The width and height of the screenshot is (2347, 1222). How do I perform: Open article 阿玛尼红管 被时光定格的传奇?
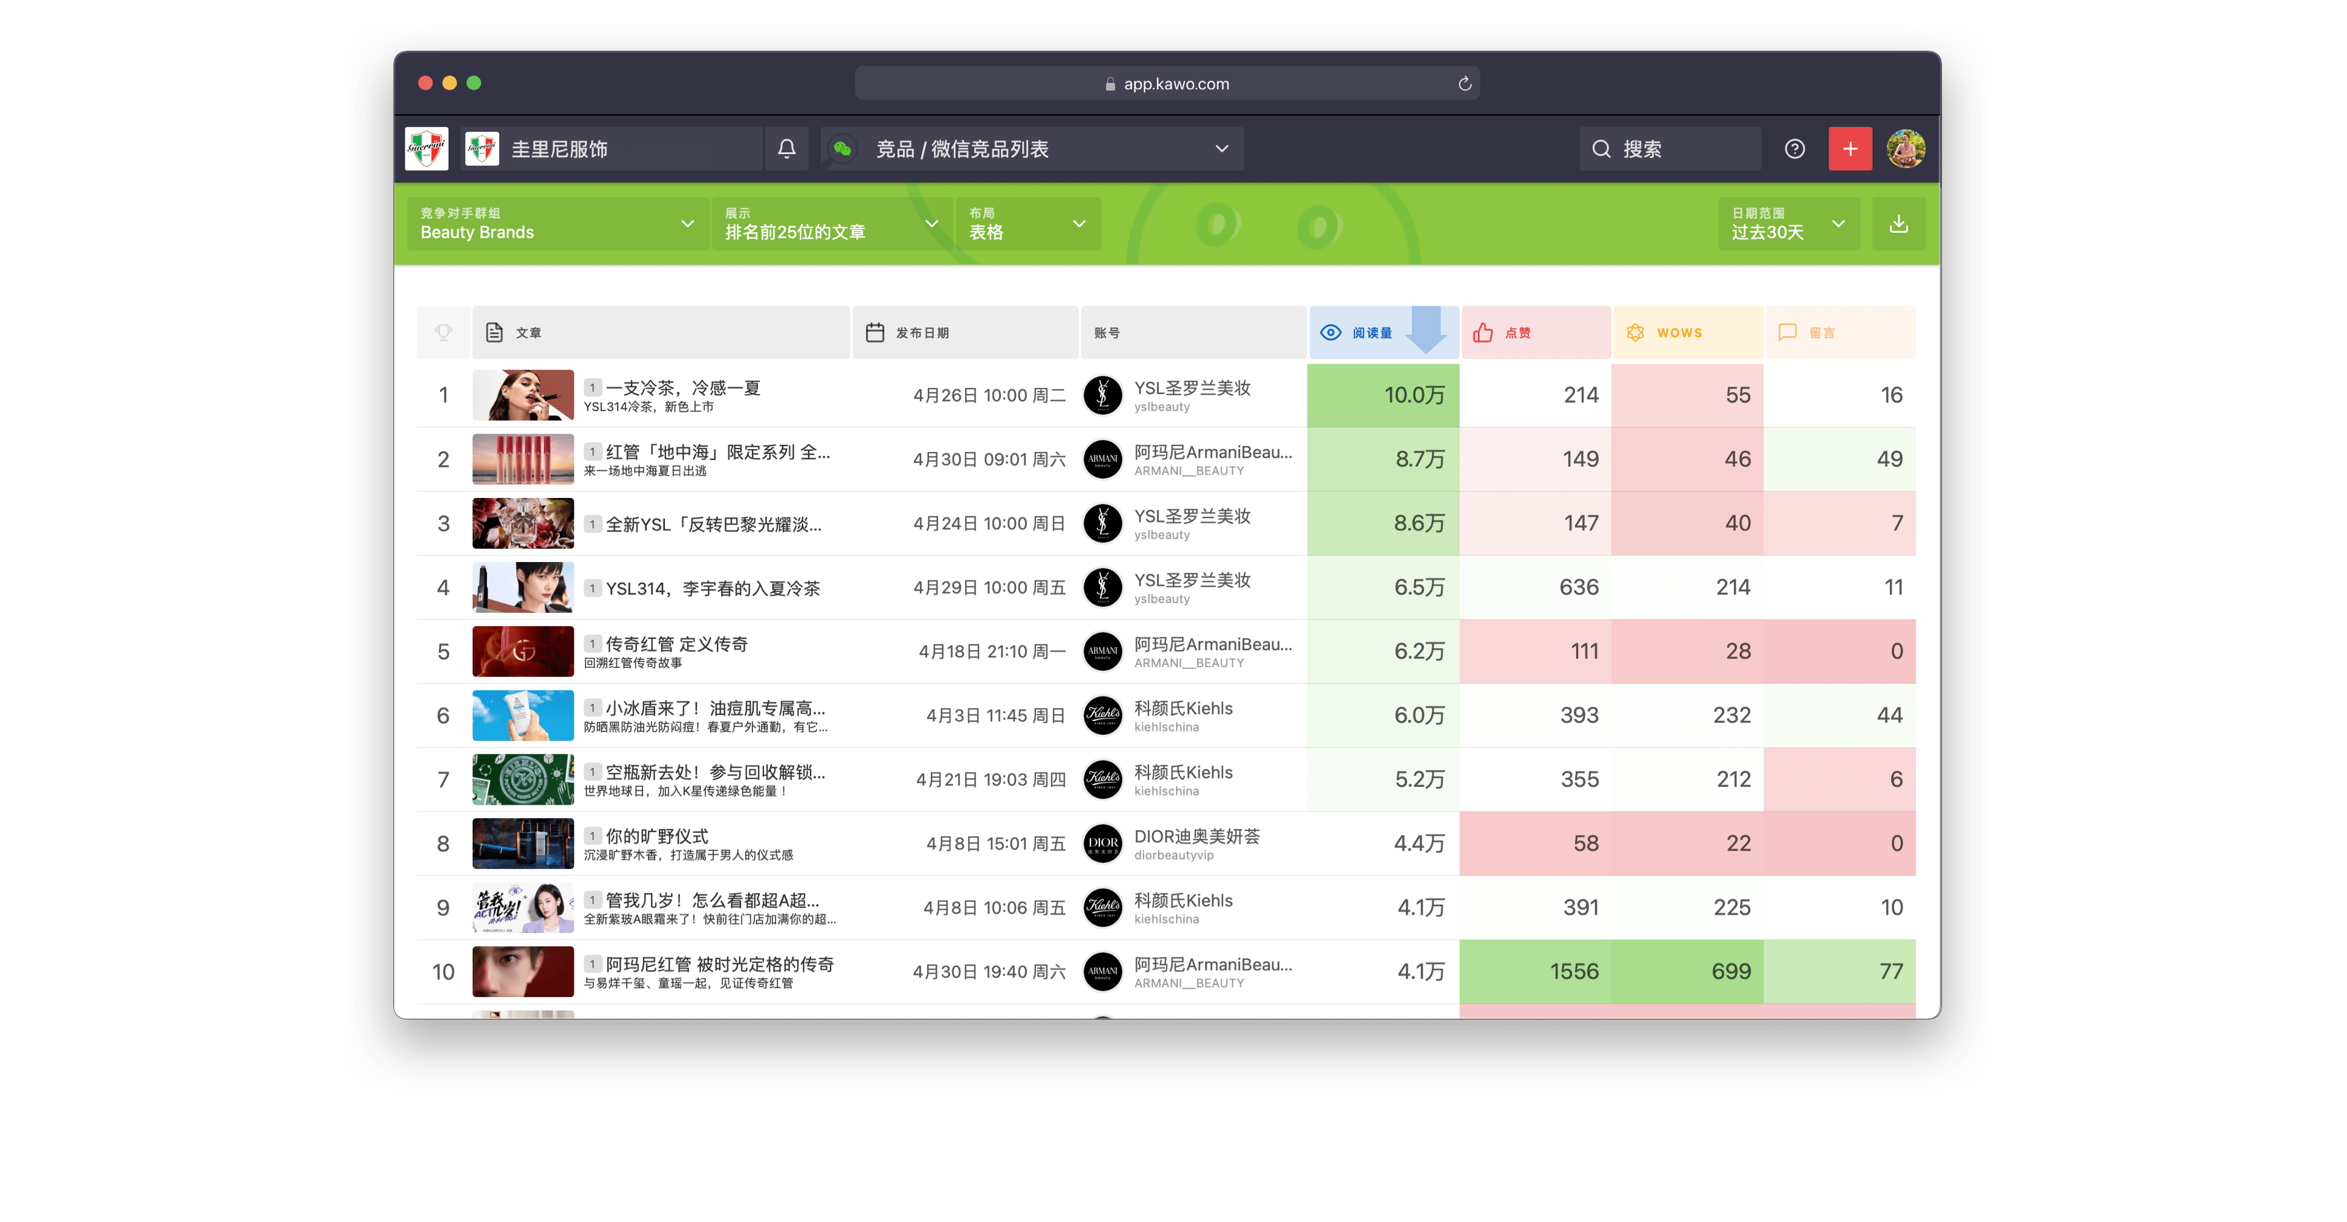(720, 964)
